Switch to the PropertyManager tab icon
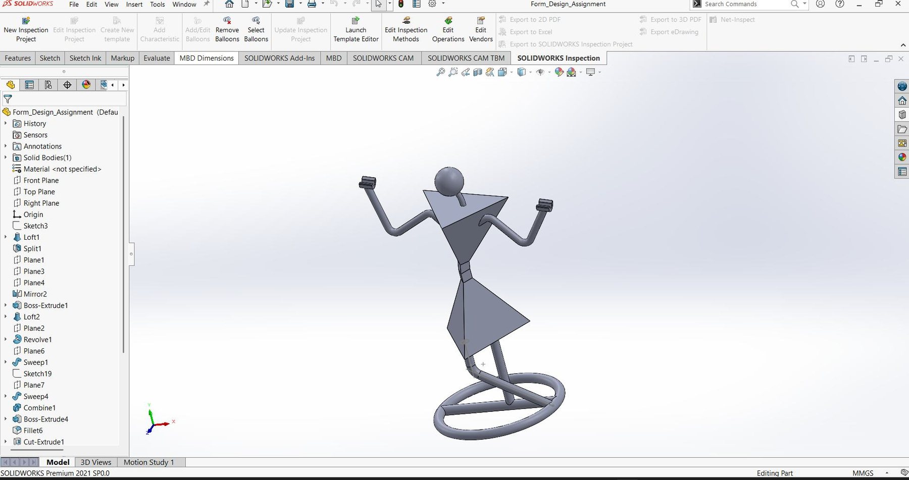This screenshot has height=480, width=909. coord(29,85)
